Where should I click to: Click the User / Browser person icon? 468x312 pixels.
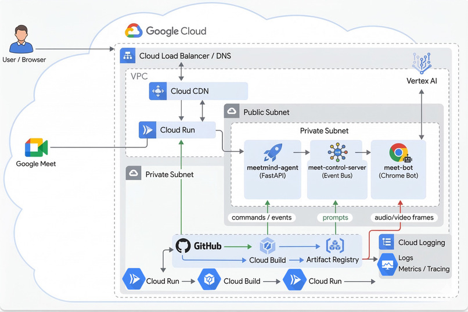(x=21, y=39)
